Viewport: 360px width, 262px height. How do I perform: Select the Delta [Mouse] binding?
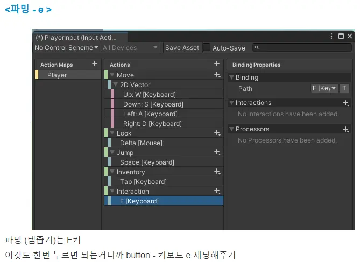point(164,143)
